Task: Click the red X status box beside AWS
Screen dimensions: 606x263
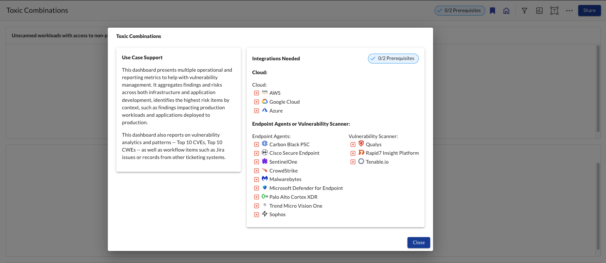Action: pos(257,93)
